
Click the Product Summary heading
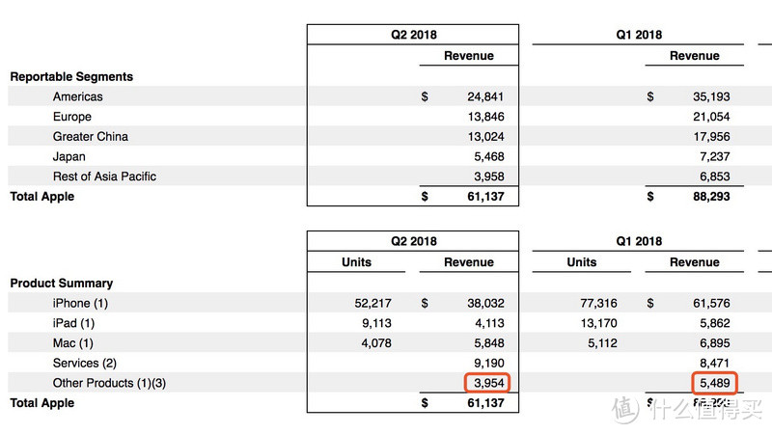62,284
